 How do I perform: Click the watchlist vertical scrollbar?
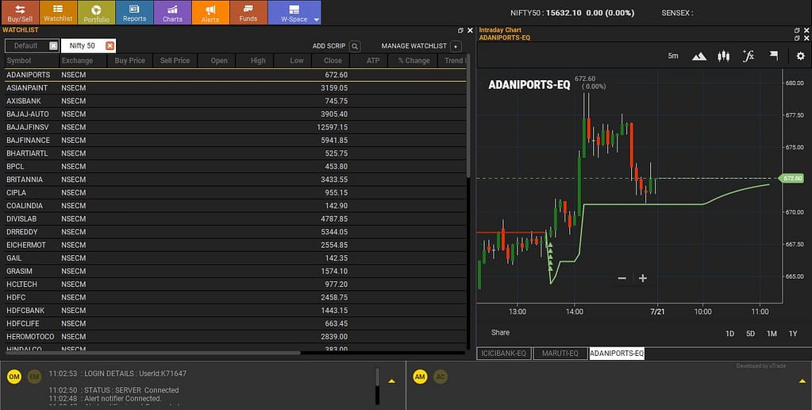468,115
